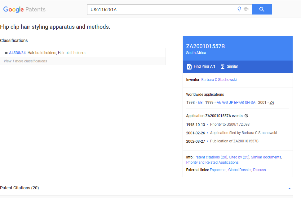Click the Publication of ZA200101557B event
The image size is (301, 198).
click(234, 141)
